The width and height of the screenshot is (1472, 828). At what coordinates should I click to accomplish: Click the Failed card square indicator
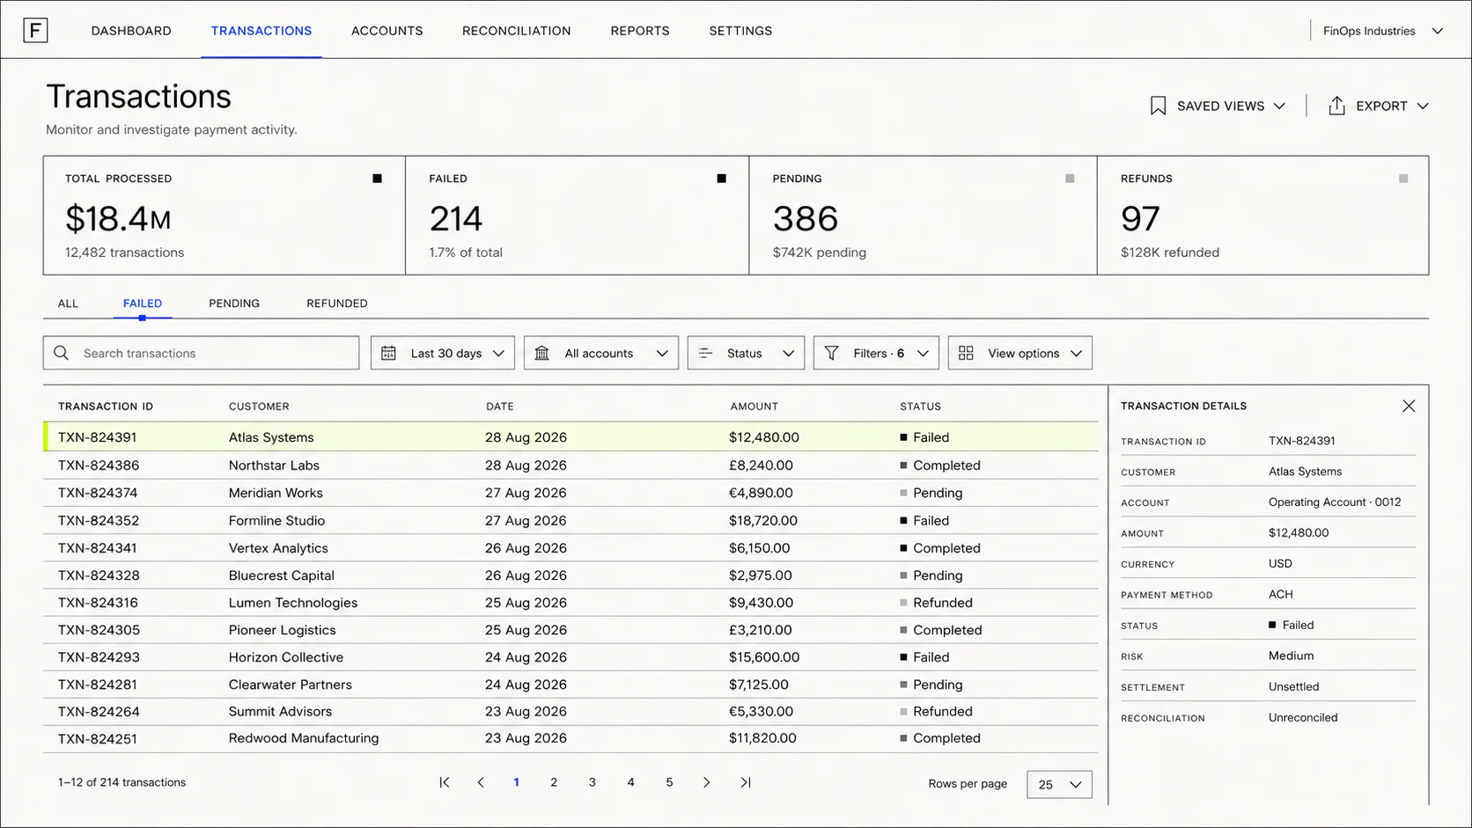(722, 179)
